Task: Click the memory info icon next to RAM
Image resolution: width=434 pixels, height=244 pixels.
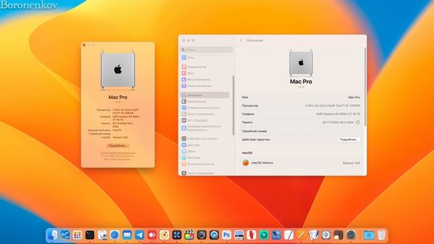Action: pos(357,122)
